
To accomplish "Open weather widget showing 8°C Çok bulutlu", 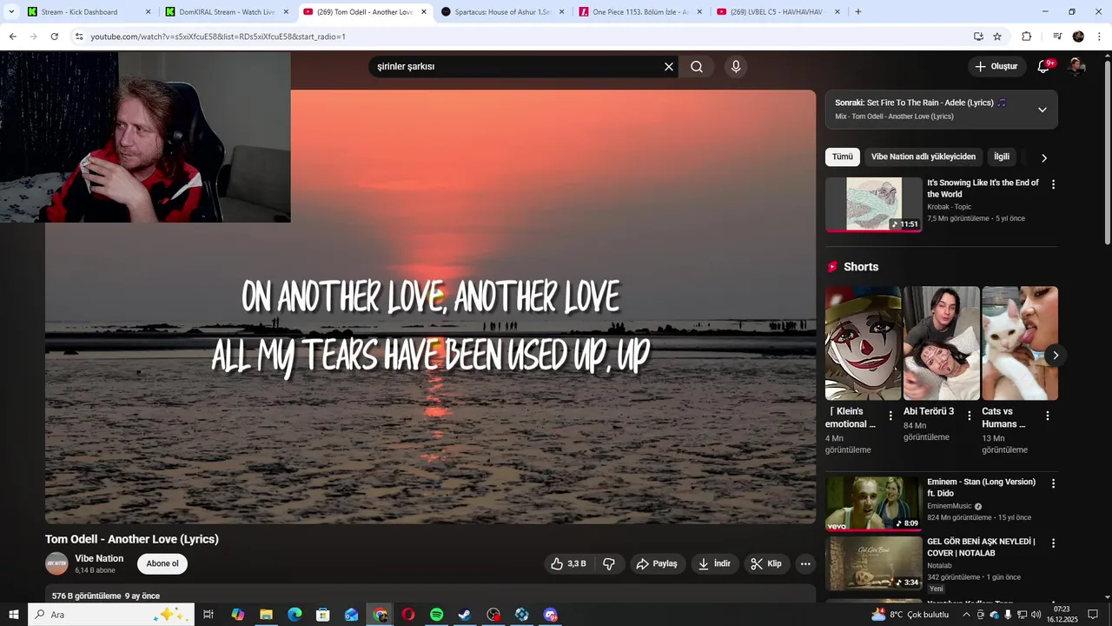I will click(910, 615).
